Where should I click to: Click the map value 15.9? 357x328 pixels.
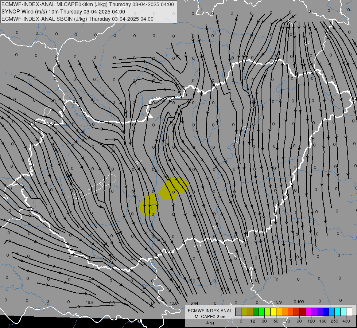[278, 302]
